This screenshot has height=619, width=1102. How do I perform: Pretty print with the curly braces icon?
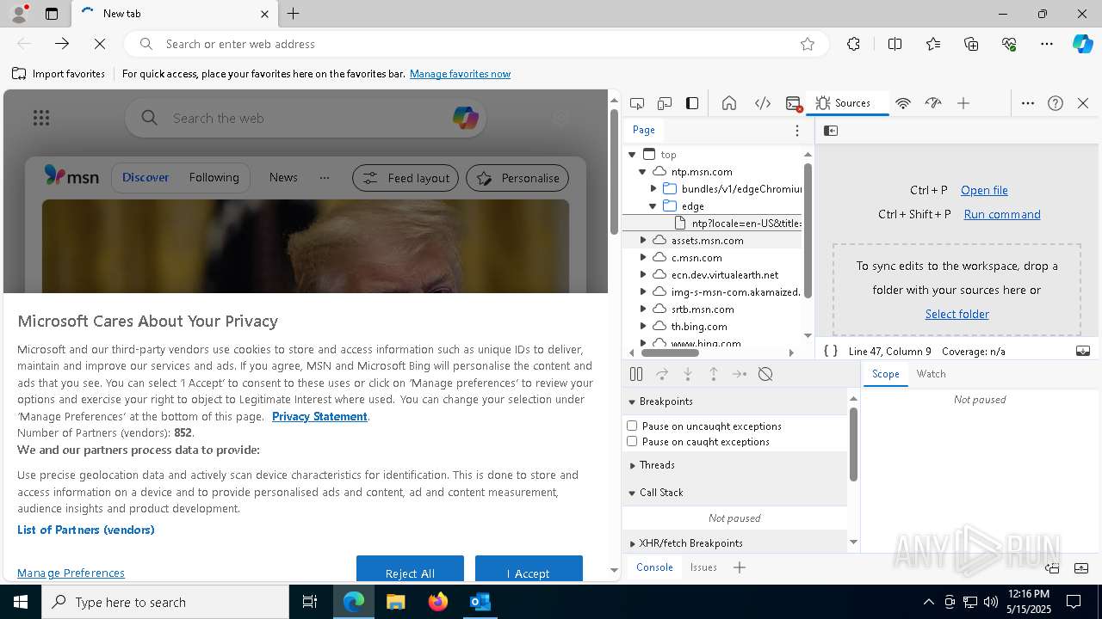831,351
